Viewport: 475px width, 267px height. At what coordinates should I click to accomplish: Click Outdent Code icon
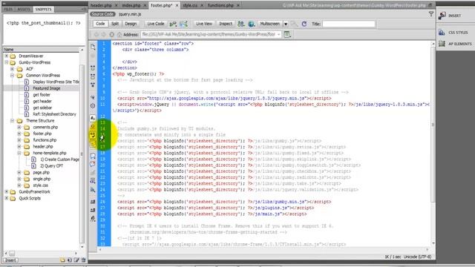pos(93,210)
